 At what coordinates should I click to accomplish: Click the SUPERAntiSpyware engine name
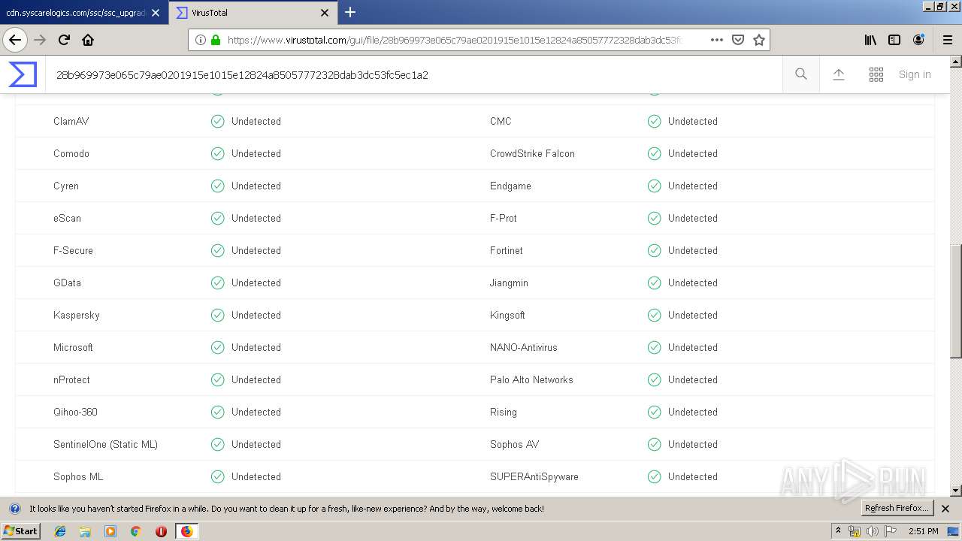tap(534, 476)
